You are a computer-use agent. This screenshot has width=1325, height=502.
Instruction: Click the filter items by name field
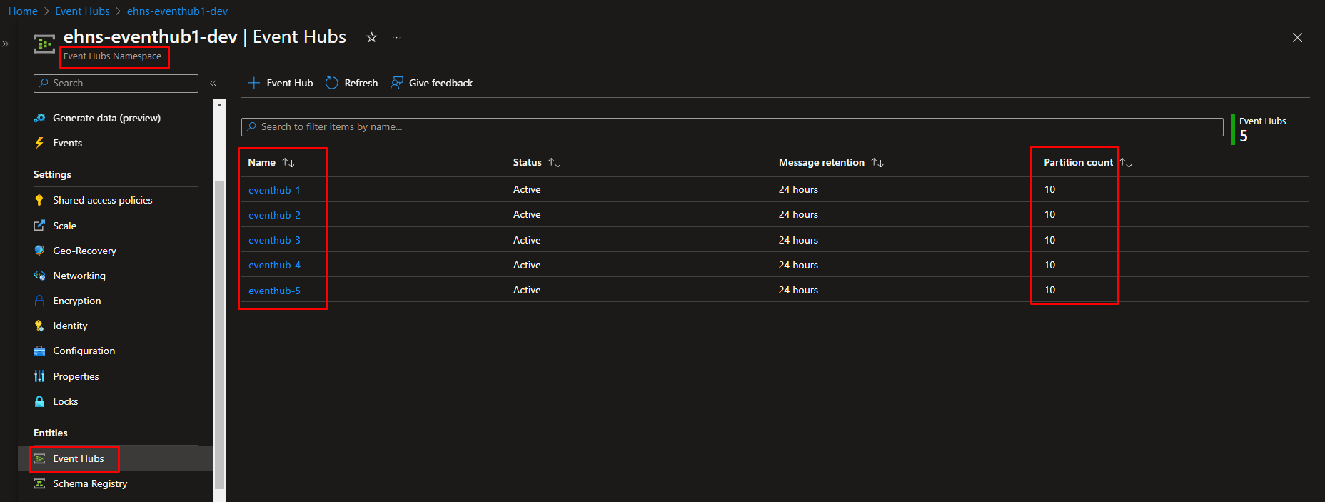[x=732, y=127]
